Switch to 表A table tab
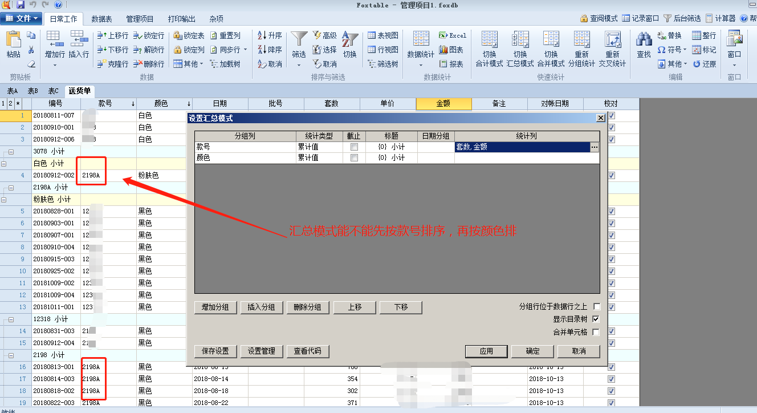The image size is (757, 413). pos(13,91)
